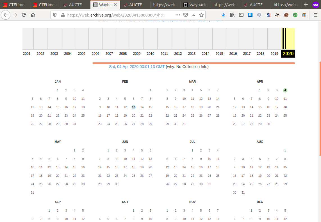Screen dimensions: 321x222
Task: Click January 1 in the calendar
Action: [58, 90]
